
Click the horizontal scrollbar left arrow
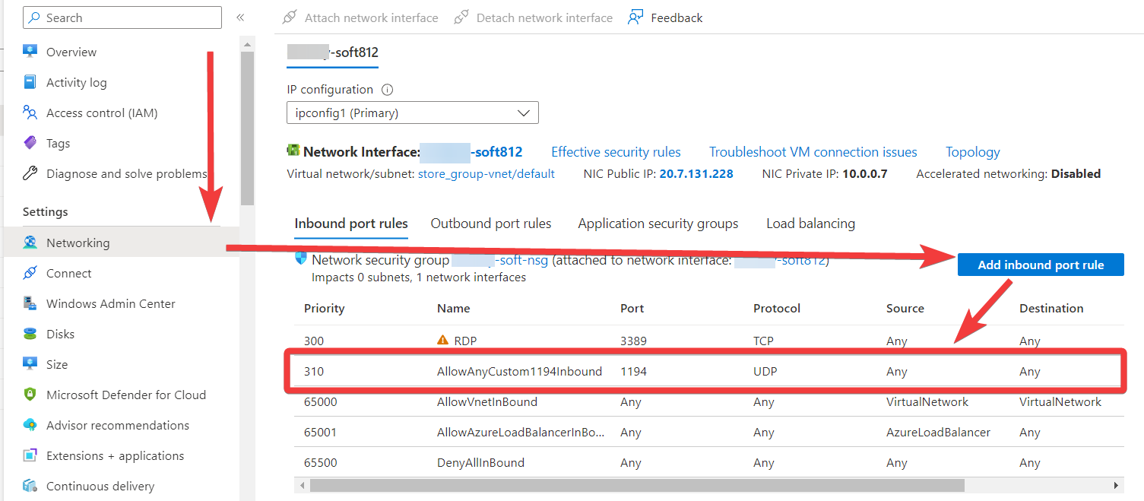pos(302,485)
